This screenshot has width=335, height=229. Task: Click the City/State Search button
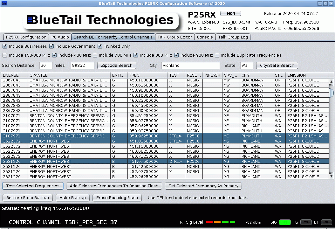click(277, 66)
